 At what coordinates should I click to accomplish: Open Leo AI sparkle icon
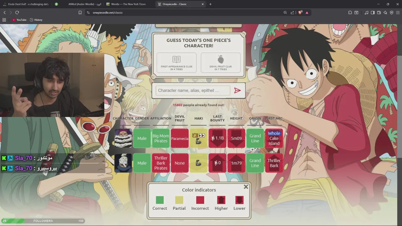tap(385, 13)
